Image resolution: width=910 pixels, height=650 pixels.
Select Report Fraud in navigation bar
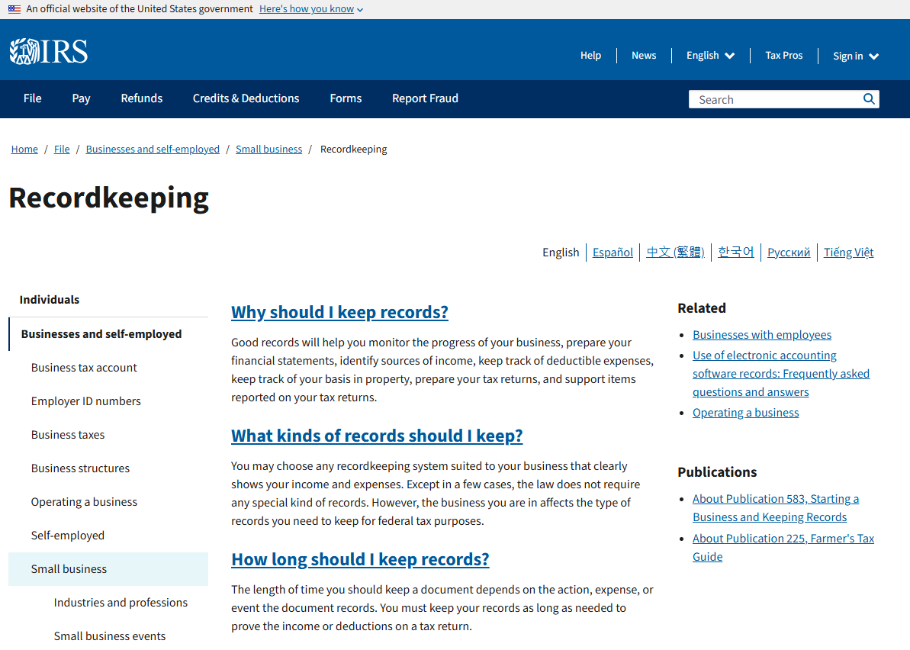[425, 98]
